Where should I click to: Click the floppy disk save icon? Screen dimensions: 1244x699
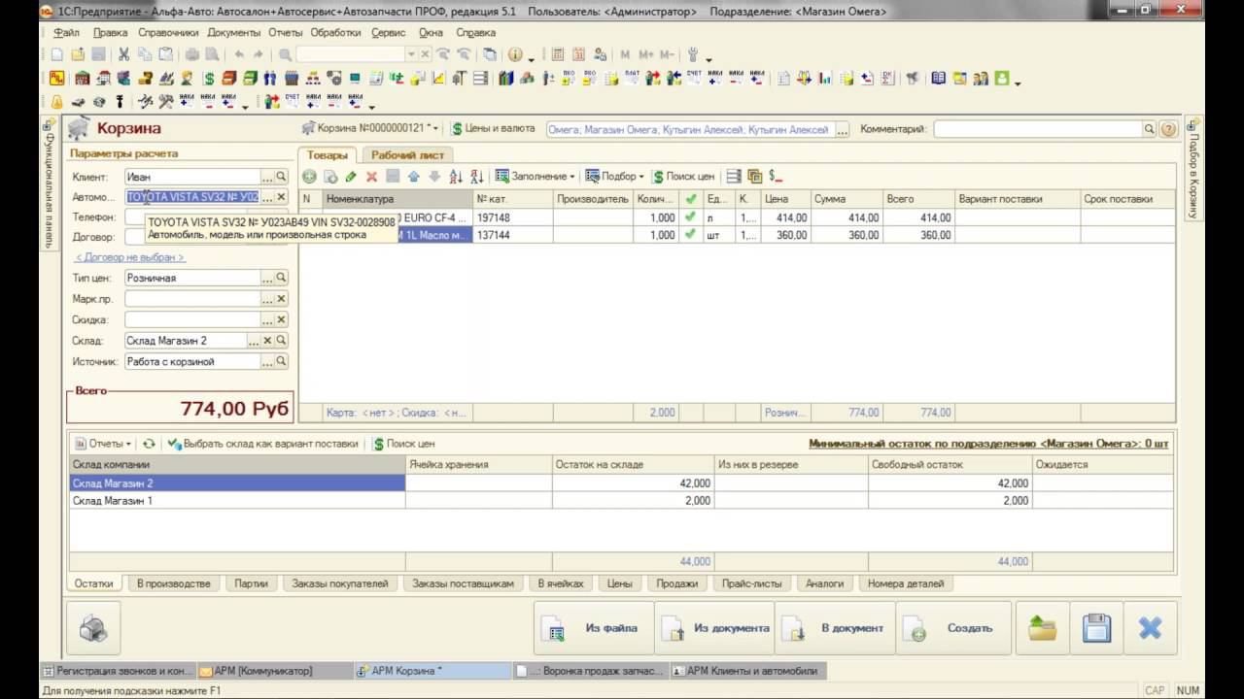[1096, 628]
